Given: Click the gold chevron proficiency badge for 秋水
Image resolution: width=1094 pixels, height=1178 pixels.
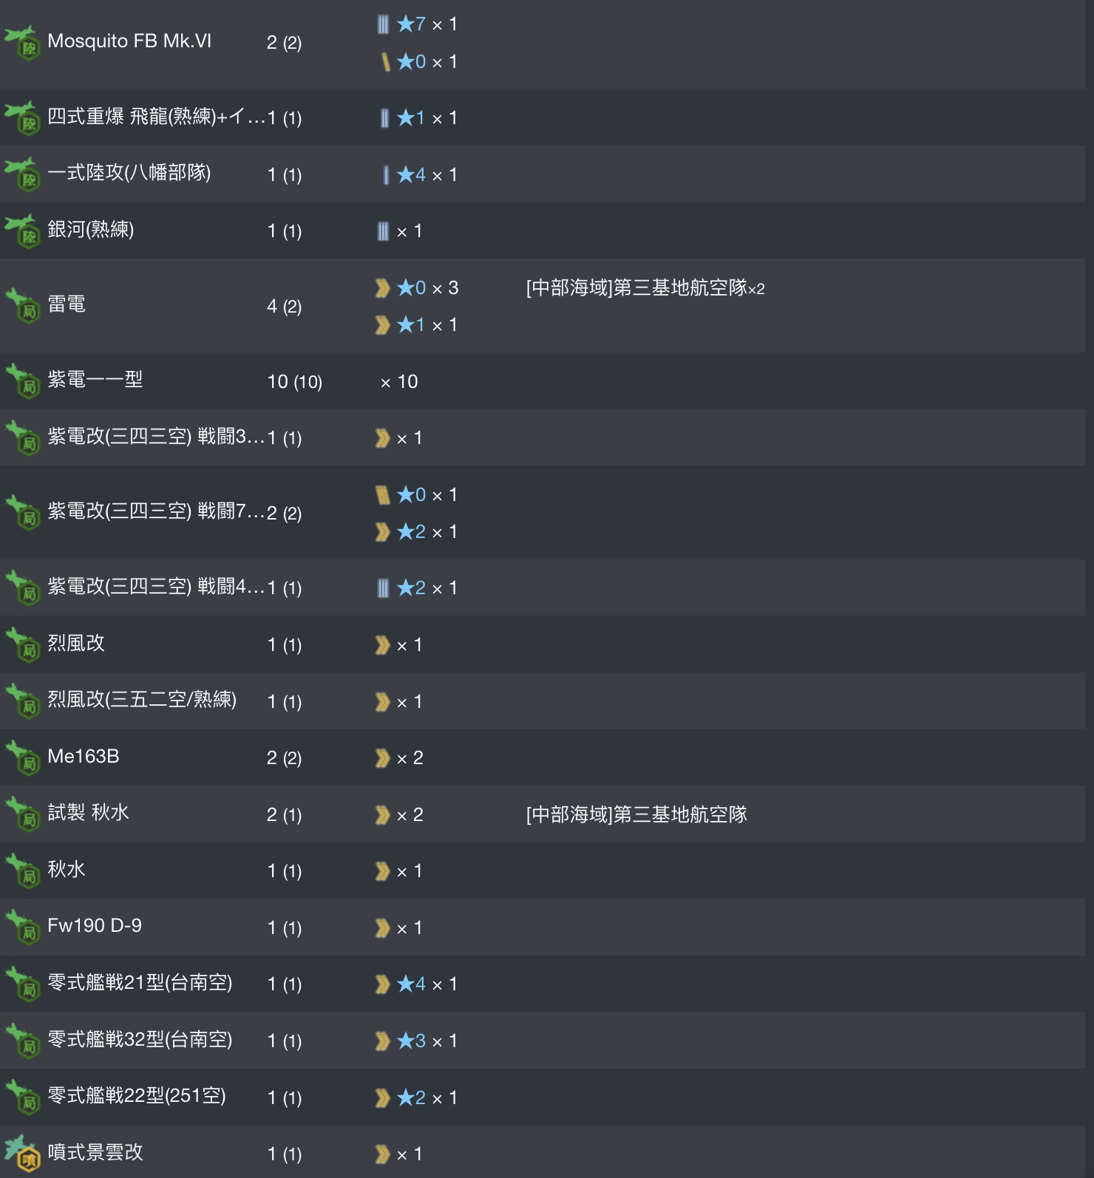Looking at the screenshot, I should click(x=382, y=871).
